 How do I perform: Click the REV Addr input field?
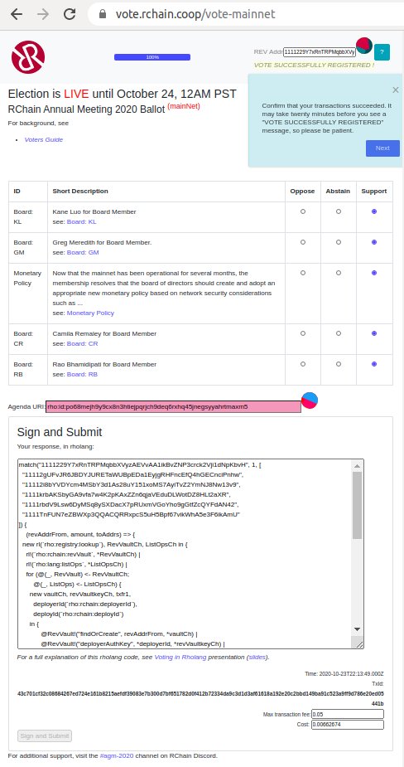point(320,51)
